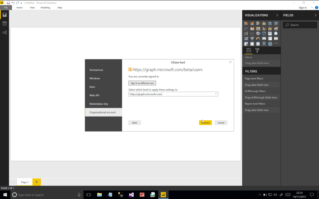Choose the R script visual icon
Viewport: 319px width, 199px height.
point(264,44)
